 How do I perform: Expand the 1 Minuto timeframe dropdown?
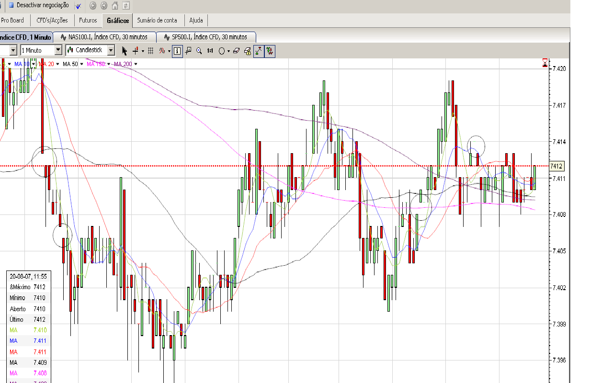pyautogui.click(x=58, y=50)
